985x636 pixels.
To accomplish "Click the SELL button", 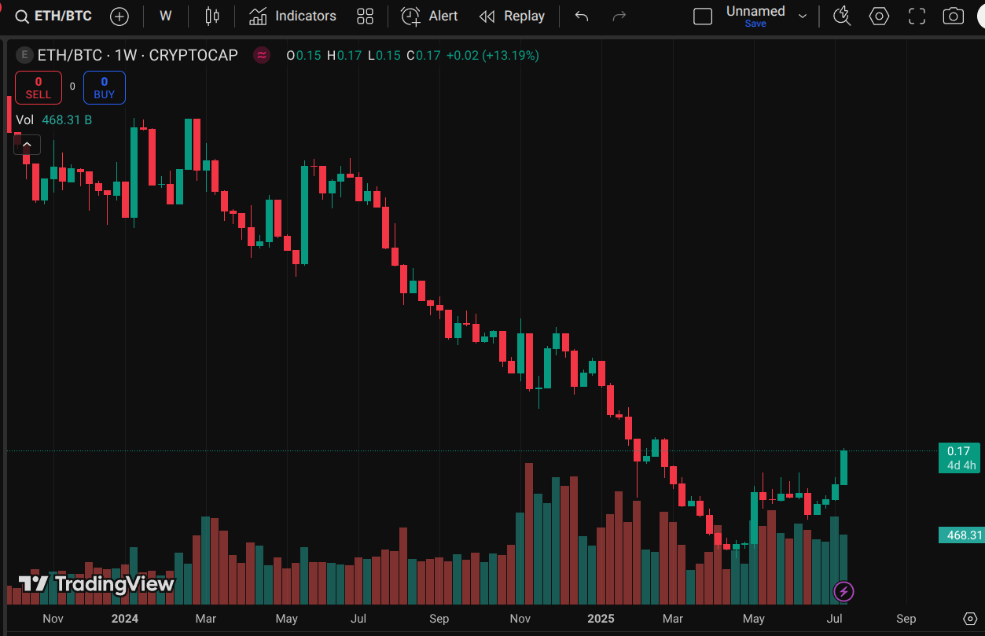I will (39, 88).
